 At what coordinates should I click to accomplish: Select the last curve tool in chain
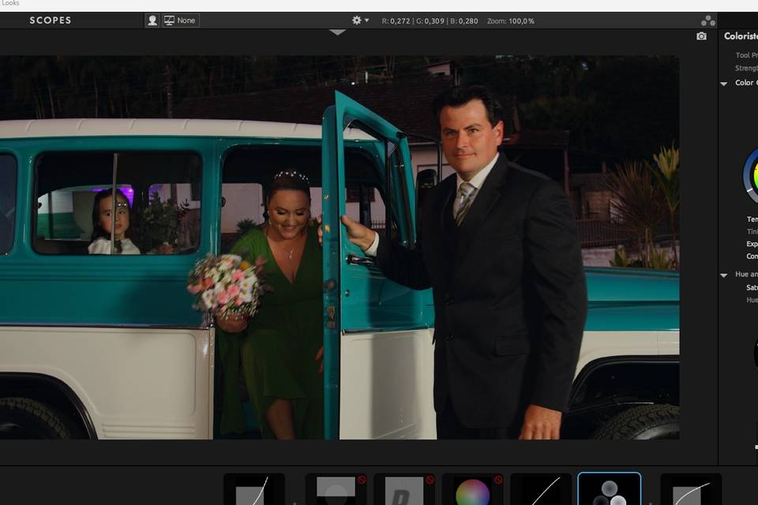click(x=691, y=489)
